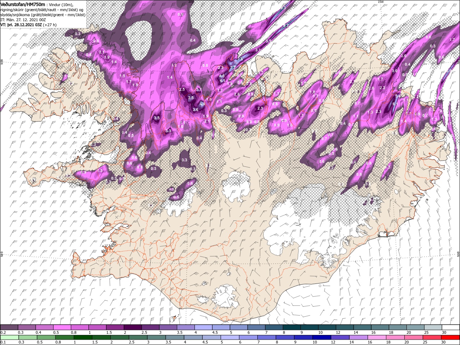The width and height of the screenshot is (460, 345).
Task: Select darkest purple upper swatch between 2 and 2.5
Action: tap(133, 327)
